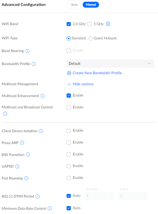The height and width of the screenshot is (214, 158).
Task: Show the Band Steering info tooltip icon
Action: pos(27,51)
